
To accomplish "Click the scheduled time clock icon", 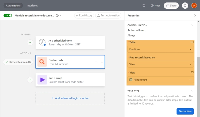I will (x=42, y=42).
